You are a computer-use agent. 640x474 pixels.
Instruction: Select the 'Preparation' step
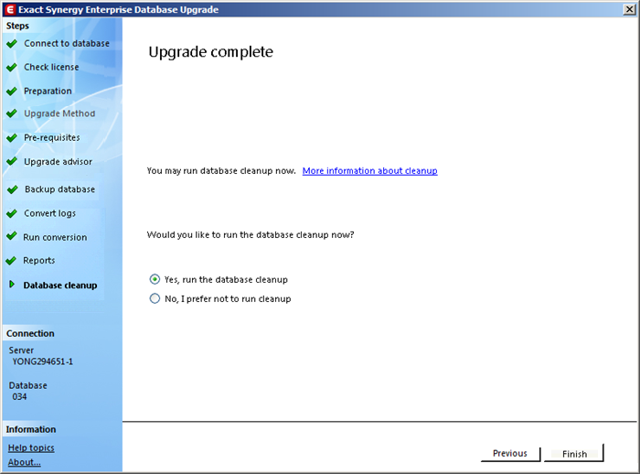[48, 92]
